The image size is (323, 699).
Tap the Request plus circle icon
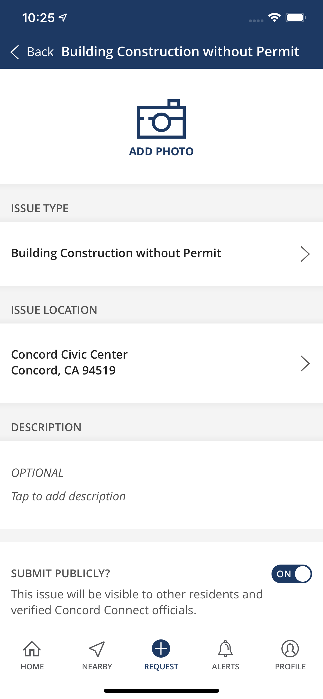click(161, 649)
